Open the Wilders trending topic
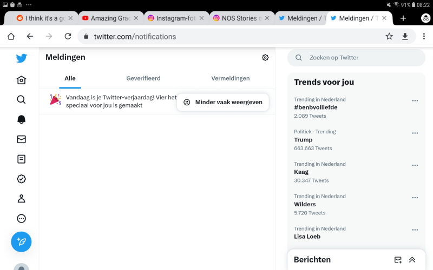The height and width of the screenshot is (270, 433). [x=305, y=205]
